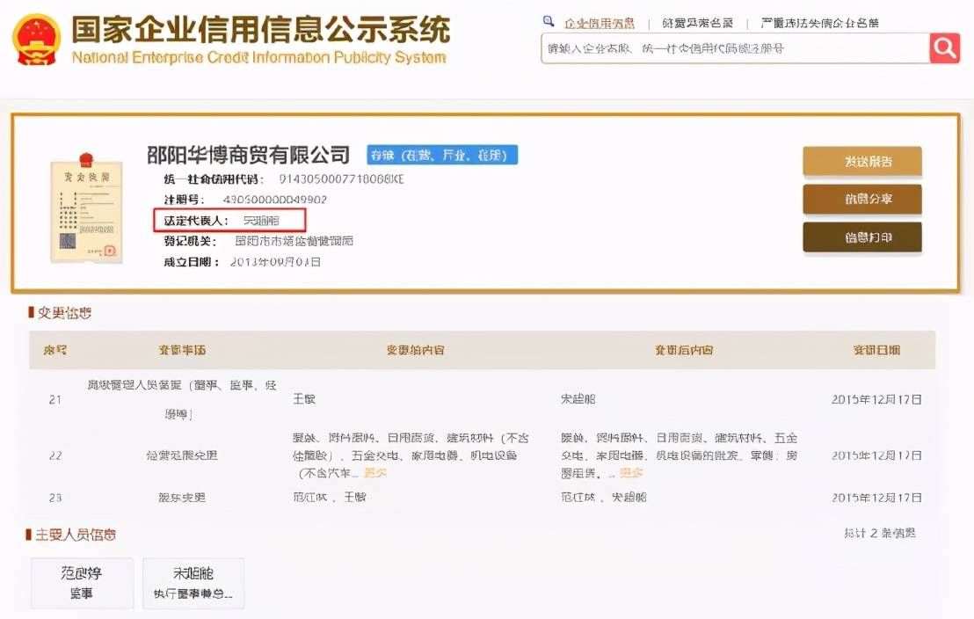The image size is (974, 619).
Task: Click the site title 国家企业信用信息公示系统
Action: coord(259,31)
